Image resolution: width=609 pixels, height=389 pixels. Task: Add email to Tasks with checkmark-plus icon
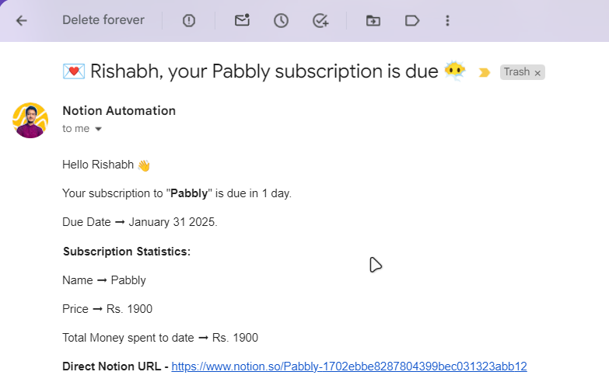pyautogui.click(x=320, y=20)
